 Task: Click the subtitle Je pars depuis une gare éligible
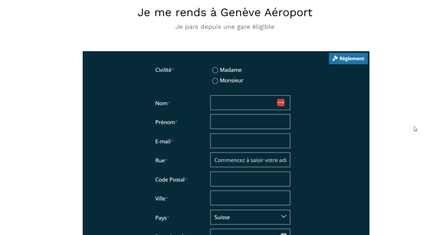(x=225, y=27)
